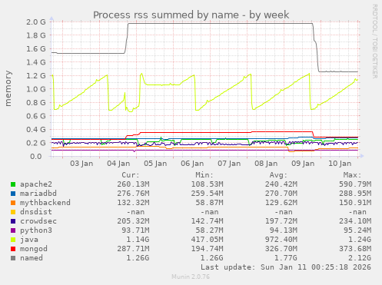Click the '03 Jan' x-axis label
The image size is (382, 285).
click(81, 164)
